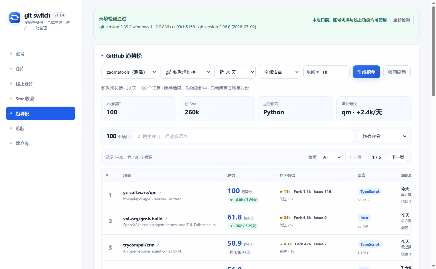
Task: Click the 入榜项目 100 stat card
Action: coord(139,109)
